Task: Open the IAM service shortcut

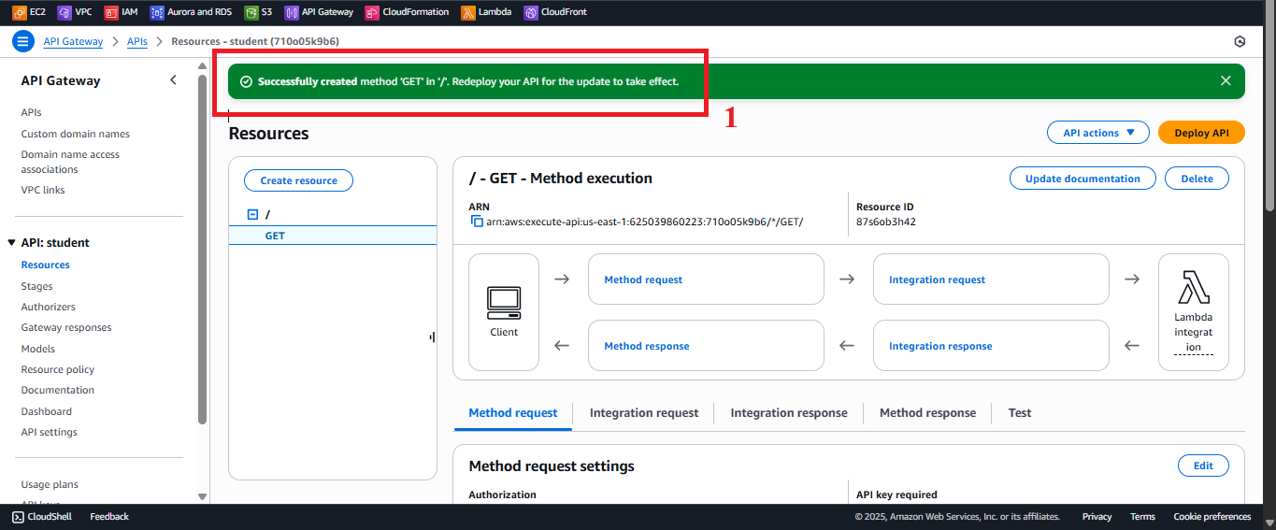Action: coord(122,12)
